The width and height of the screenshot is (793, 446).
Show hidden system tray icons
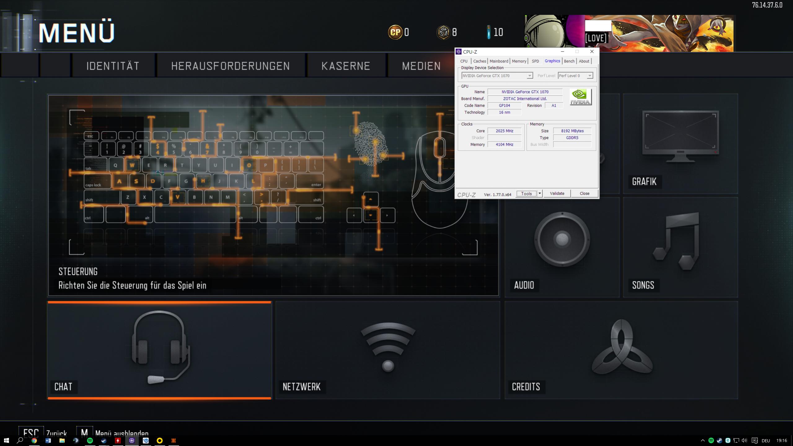[x=703, y=440]
